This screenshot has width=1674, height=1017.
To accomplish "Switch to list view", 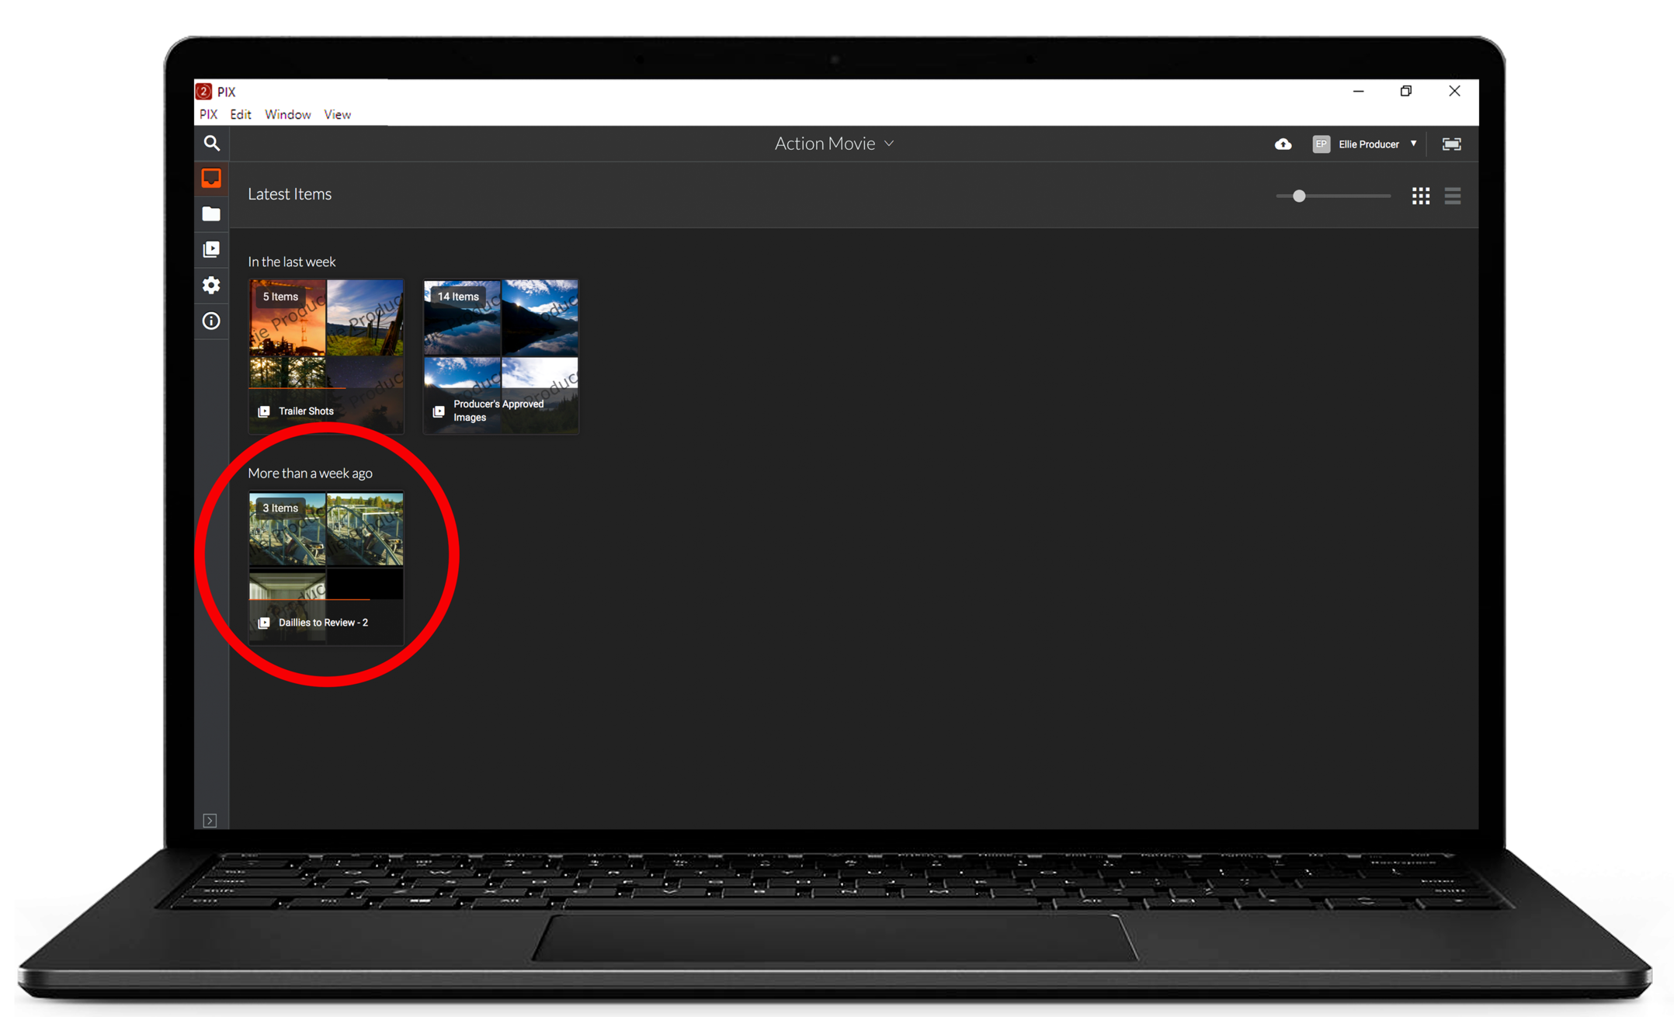I will tap(1452, 196).
